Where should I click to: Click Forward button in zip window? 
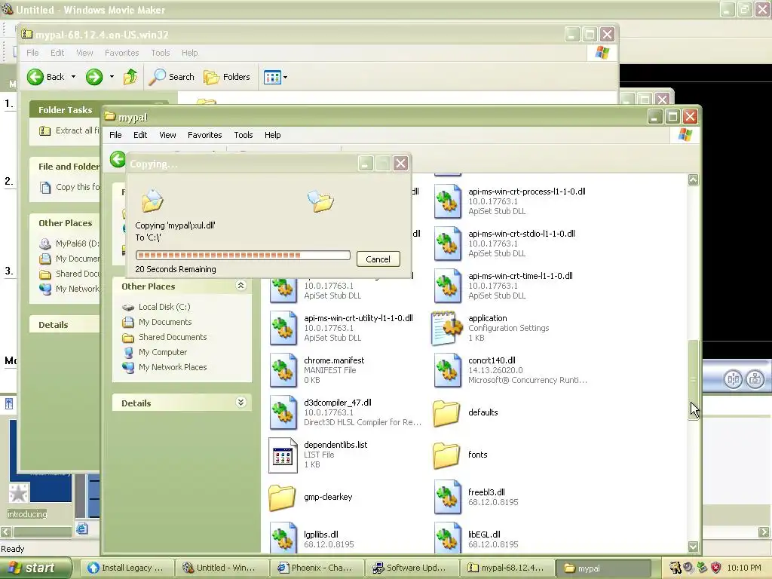tap(94, 77)
